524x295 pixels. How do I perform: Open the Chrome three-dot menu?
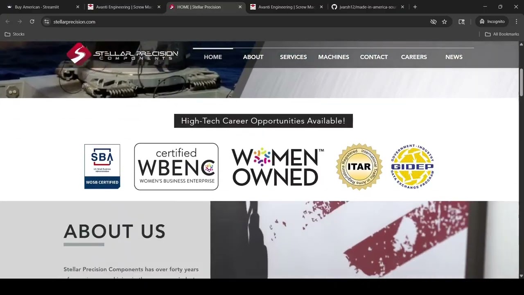click(x=516, y=21)
